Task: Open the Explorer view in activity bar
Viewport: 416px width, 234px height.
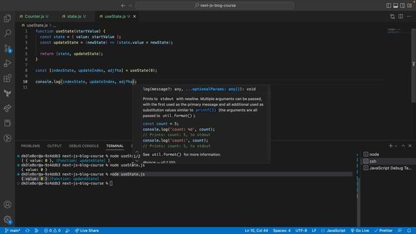Action: click(7, 18)
